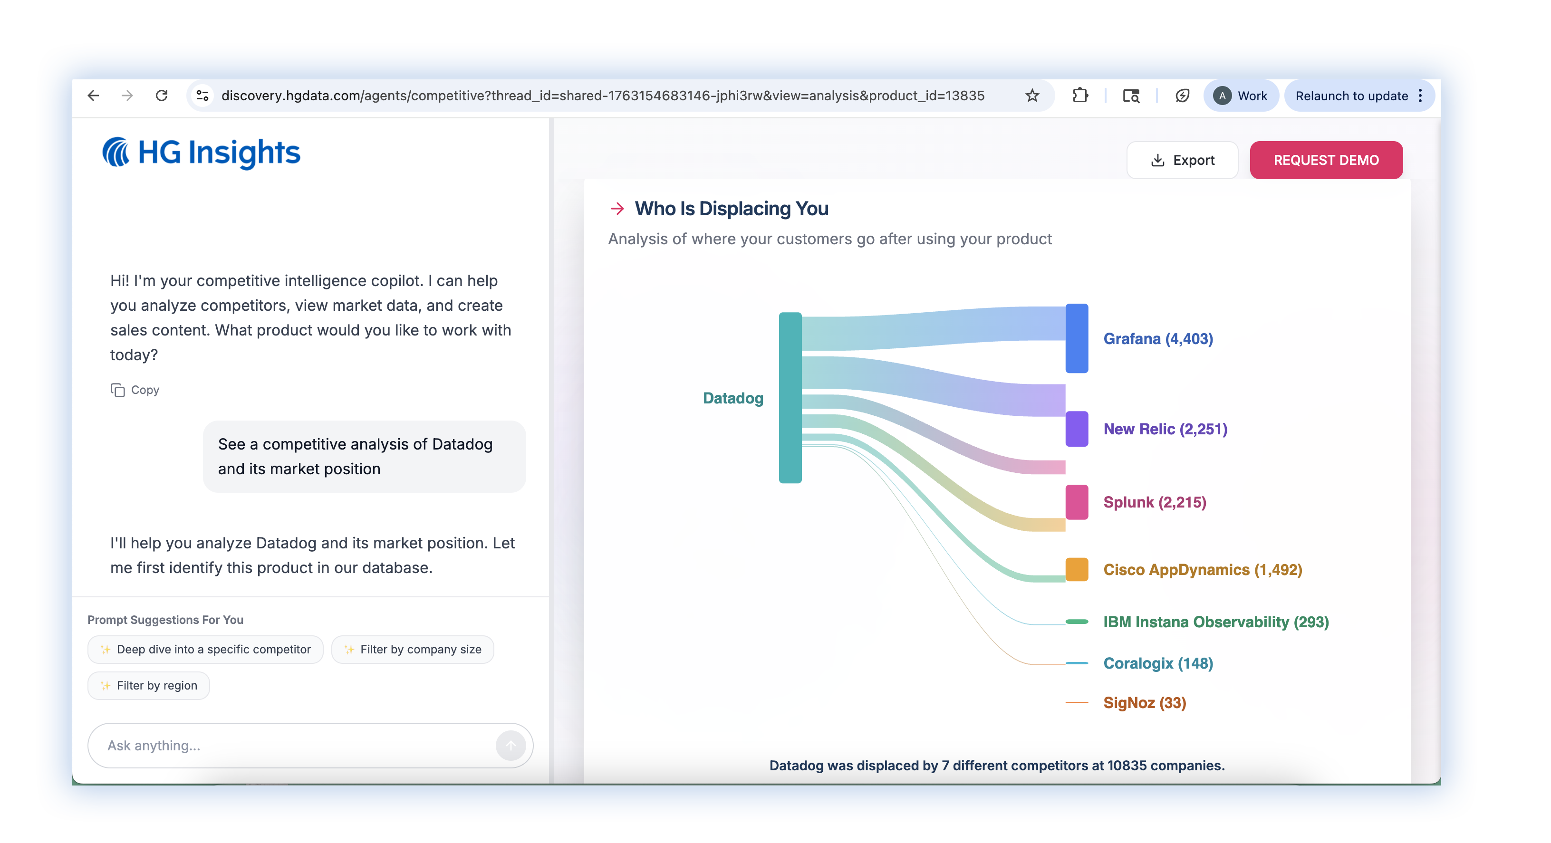
Task: Click the send arrow in chat input
Action: (510, 746)
